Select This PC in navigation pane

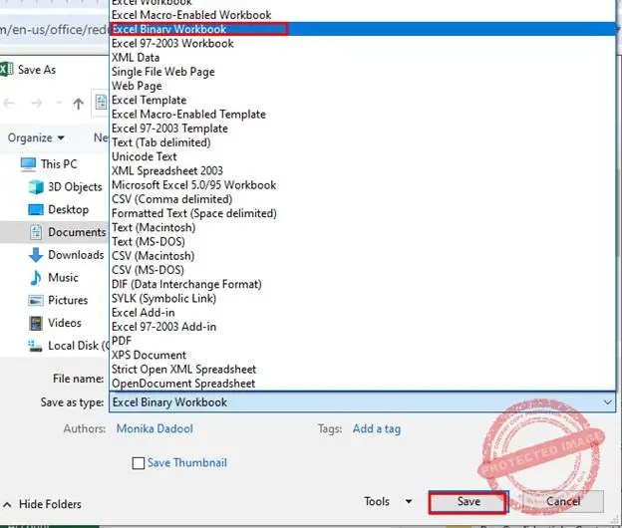pos(59,163)
